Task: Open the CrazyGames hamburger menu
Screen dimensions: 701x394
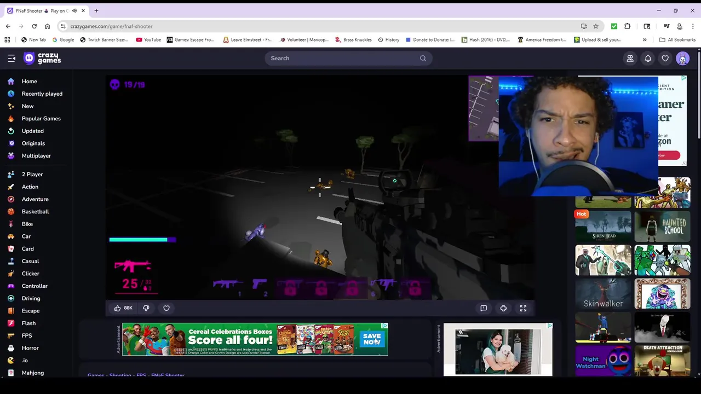Action: 12,58
